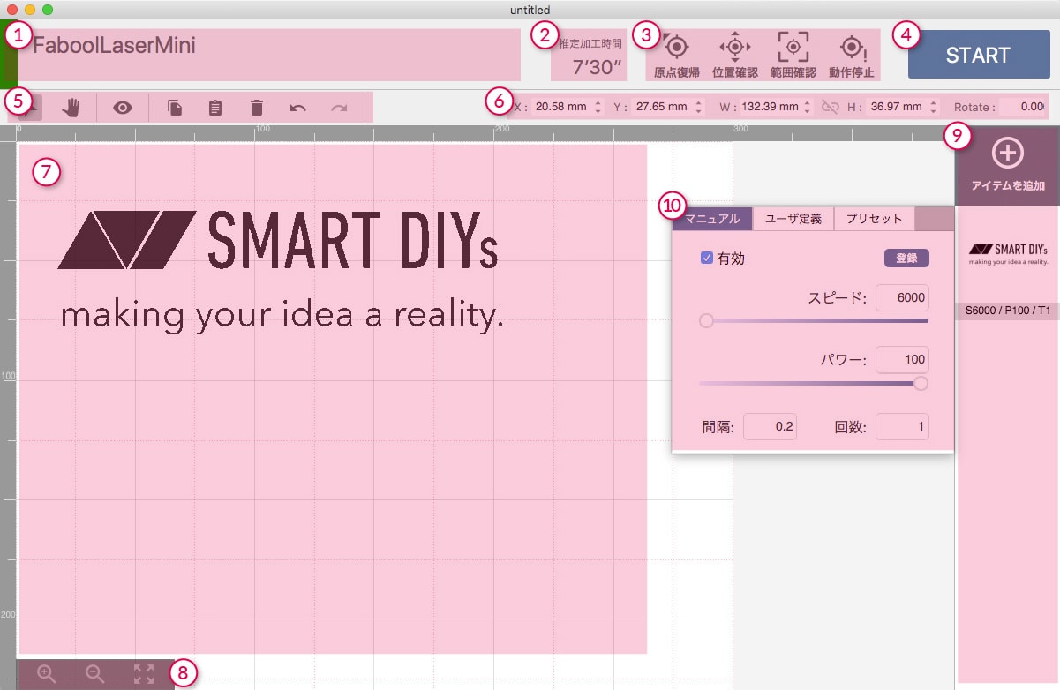1060x690 pixels.
Task: Click the range check (範囲確認) icon
Action: click(x=793, y=47)
